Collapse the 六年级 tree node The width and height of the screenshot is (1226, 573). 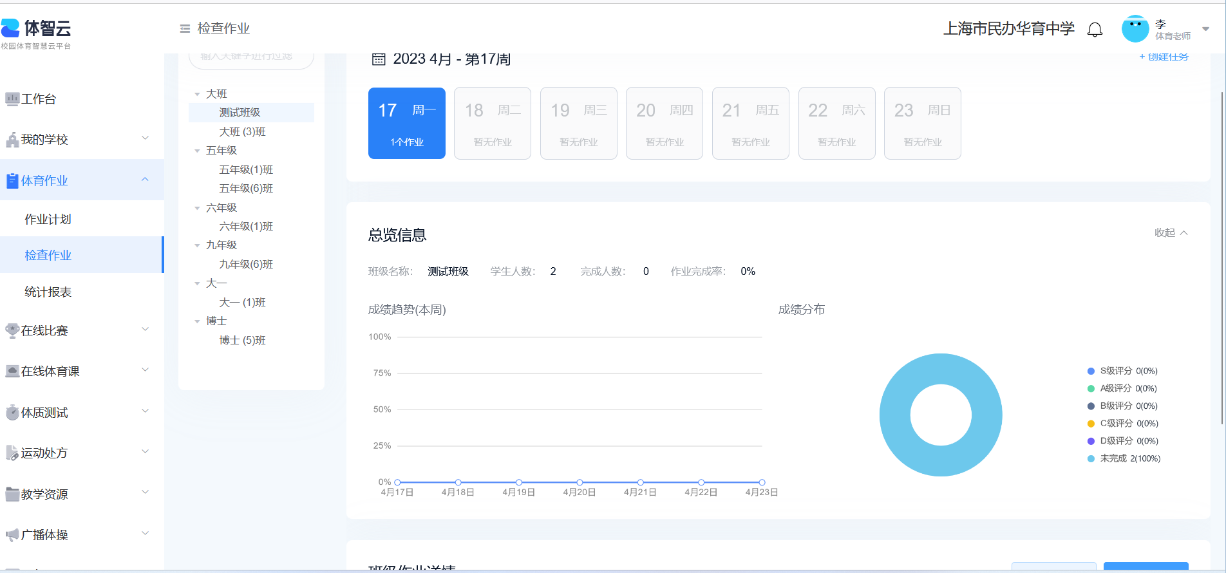(x=197, y=208)
